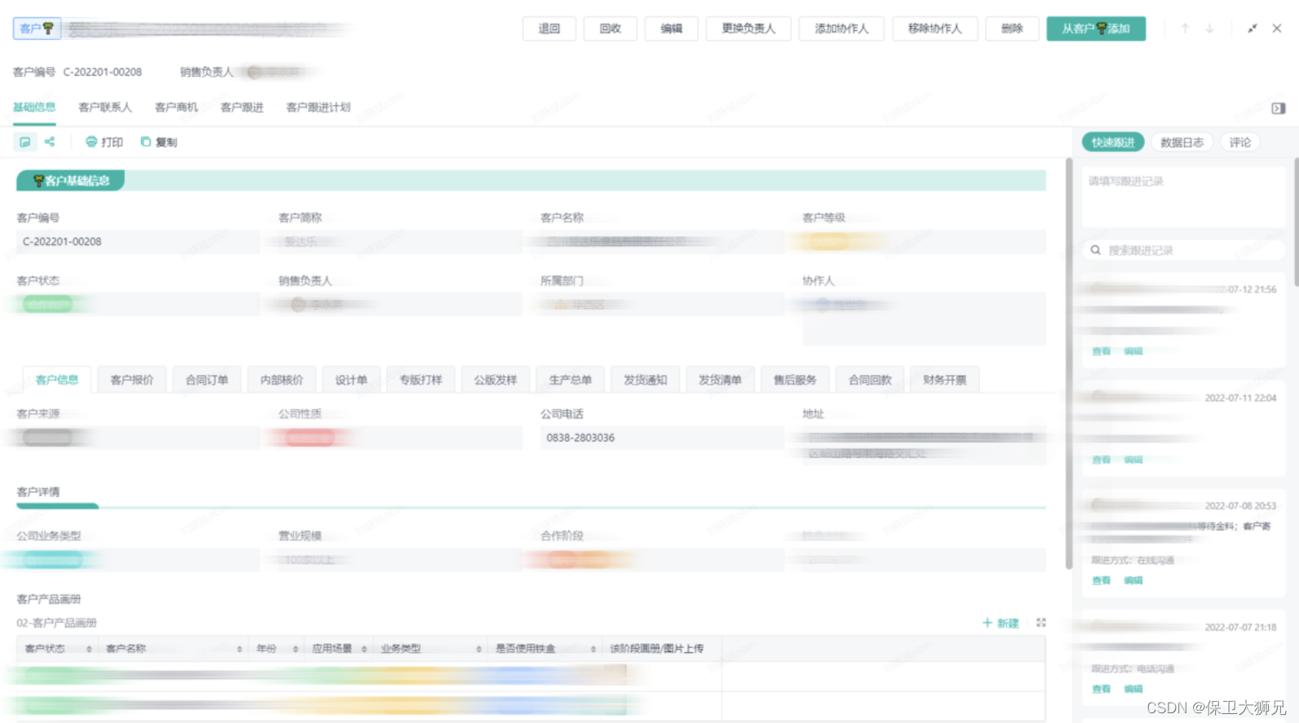
Task: Click the 退回 button
Action: point(549,28)
